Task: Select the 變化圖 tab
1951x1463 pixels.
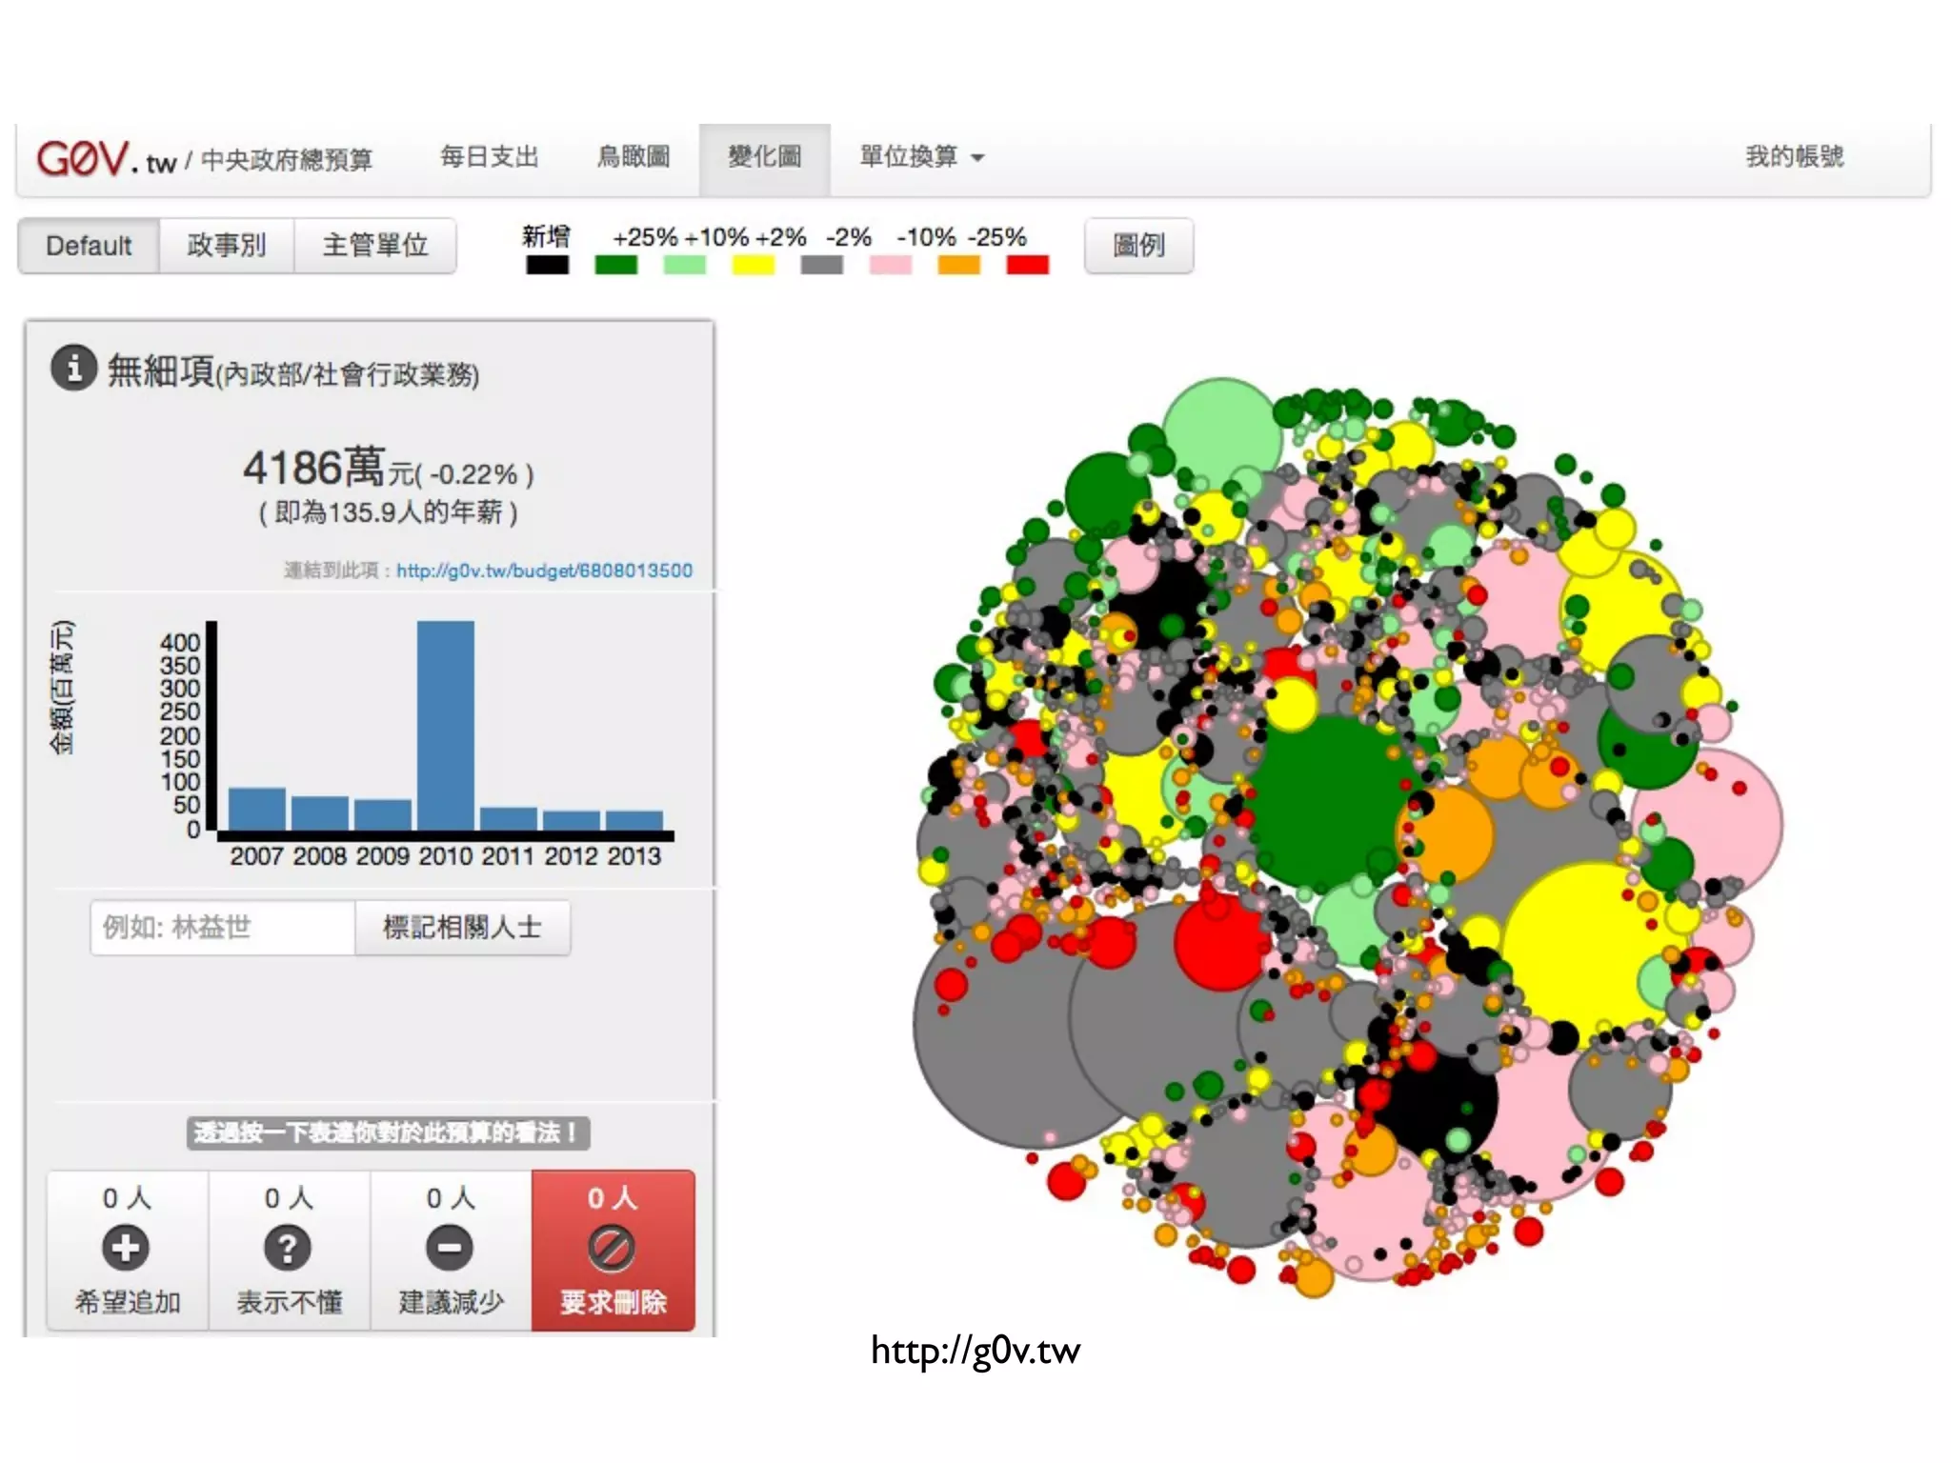Action: pyautogui.click(x=764, y=156)
